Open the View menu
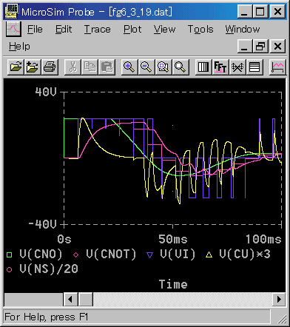This screenshot has width=290, height=327. pyautogui.click(x=164, y=30)
